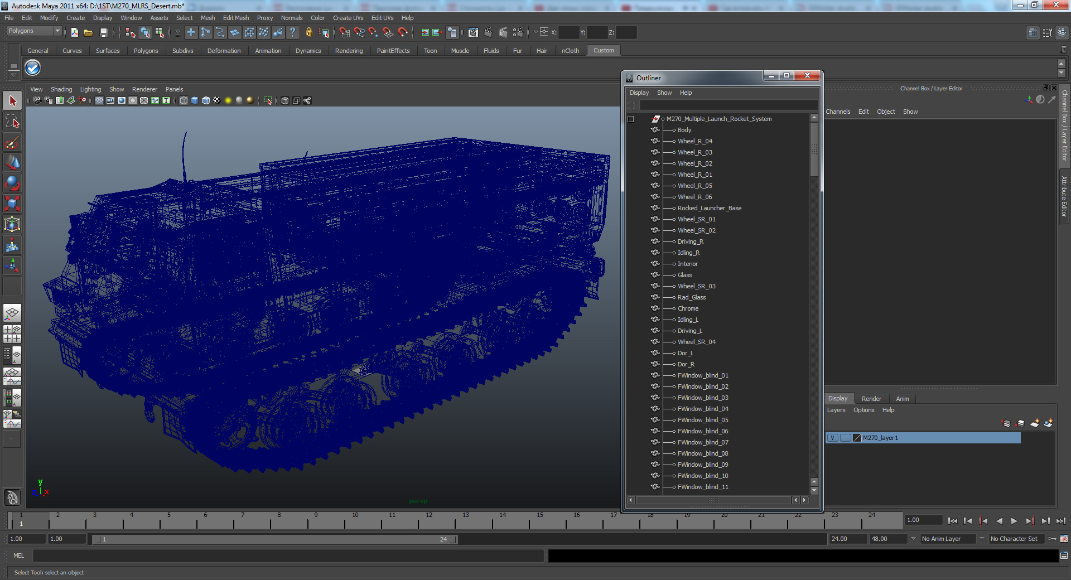Click the M270_layer1 color swatch
The height and width of the screenshot is (580, 1071).
tap(857, 438)
